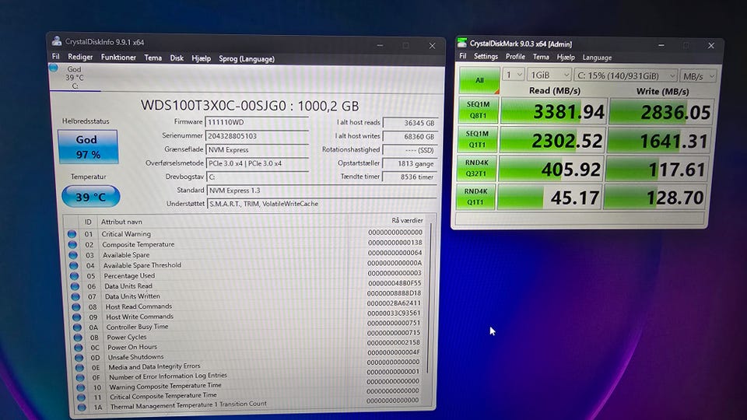747x420 pixels.
Task: Click status icon for Host Write Commands
Action: coord(77,317)
